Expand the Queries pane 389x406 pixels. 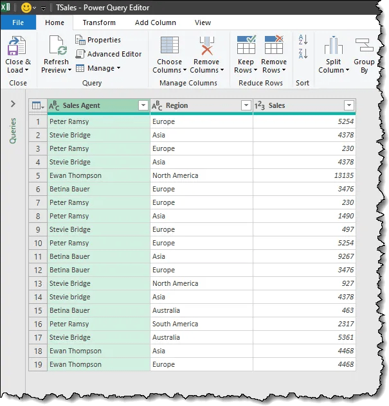click(x=13, y=104)
